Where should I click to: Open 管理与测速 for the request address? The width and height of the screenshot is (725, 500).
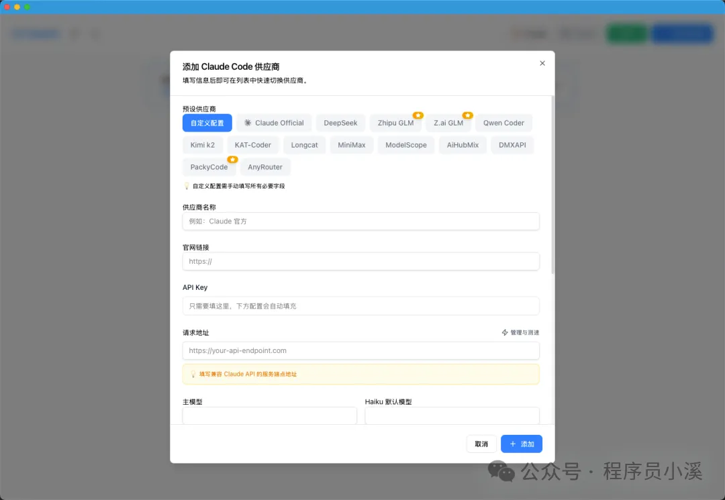point(524,332)
